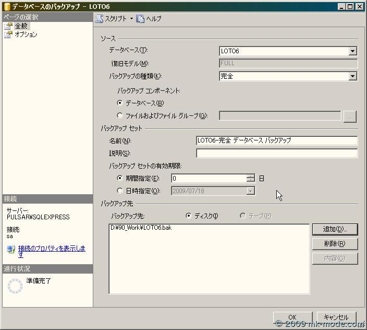Click the スクリプト script icon in toolbar

click(x=99, y=19)
